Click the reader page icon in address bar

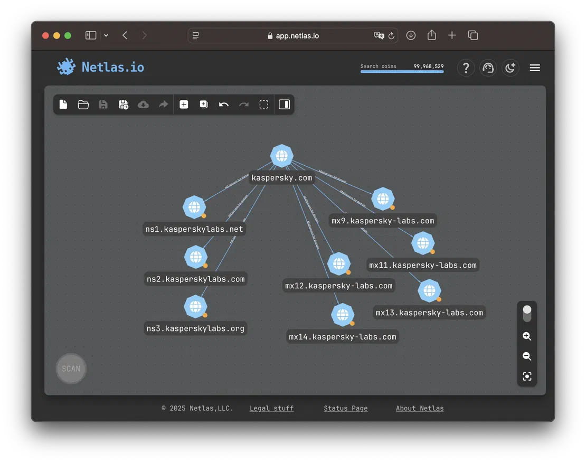(195, 35)
